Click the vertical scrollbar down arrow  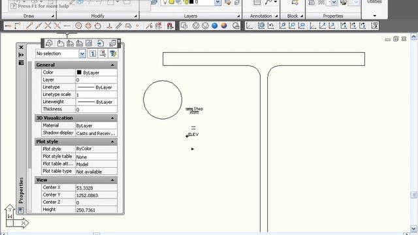(x=413, y=228)
